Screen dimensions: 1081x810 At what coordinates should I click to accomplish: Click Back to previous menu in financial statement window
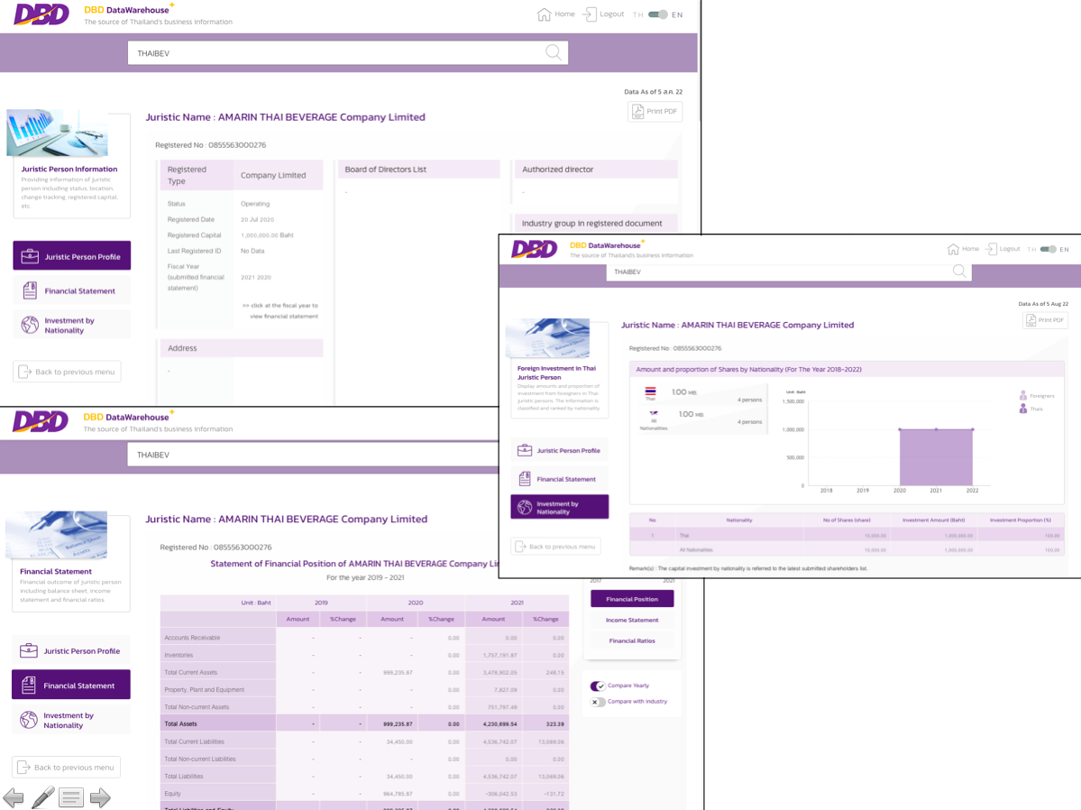(66, 768)
